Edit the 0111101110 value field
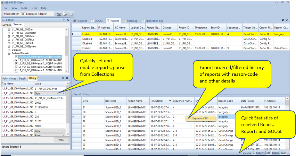 50,108
